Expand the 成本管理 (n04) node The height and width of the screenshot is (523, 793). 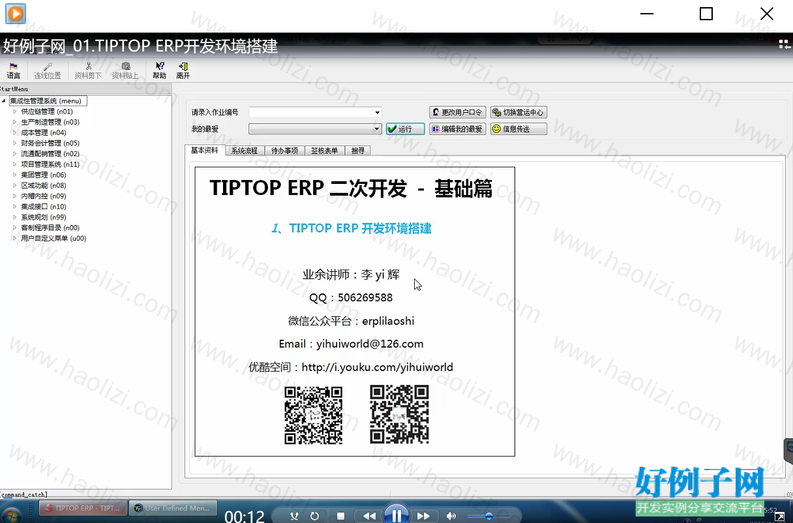[15, 132]
